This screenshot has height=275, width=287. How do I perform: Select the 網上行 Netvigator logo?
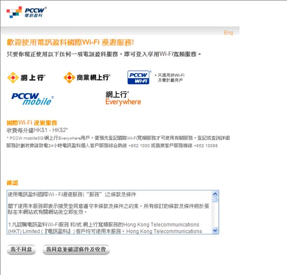pos(26,78)
